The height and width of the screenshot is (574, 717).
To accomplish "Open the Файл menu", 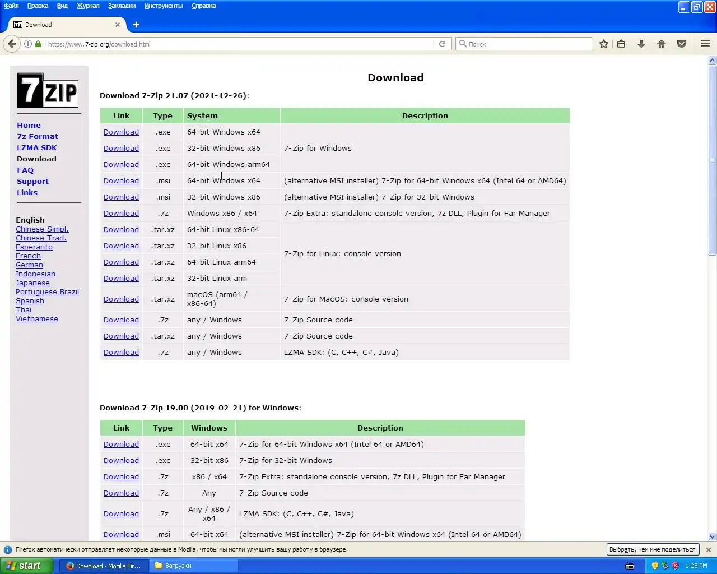I will [11, 6].
